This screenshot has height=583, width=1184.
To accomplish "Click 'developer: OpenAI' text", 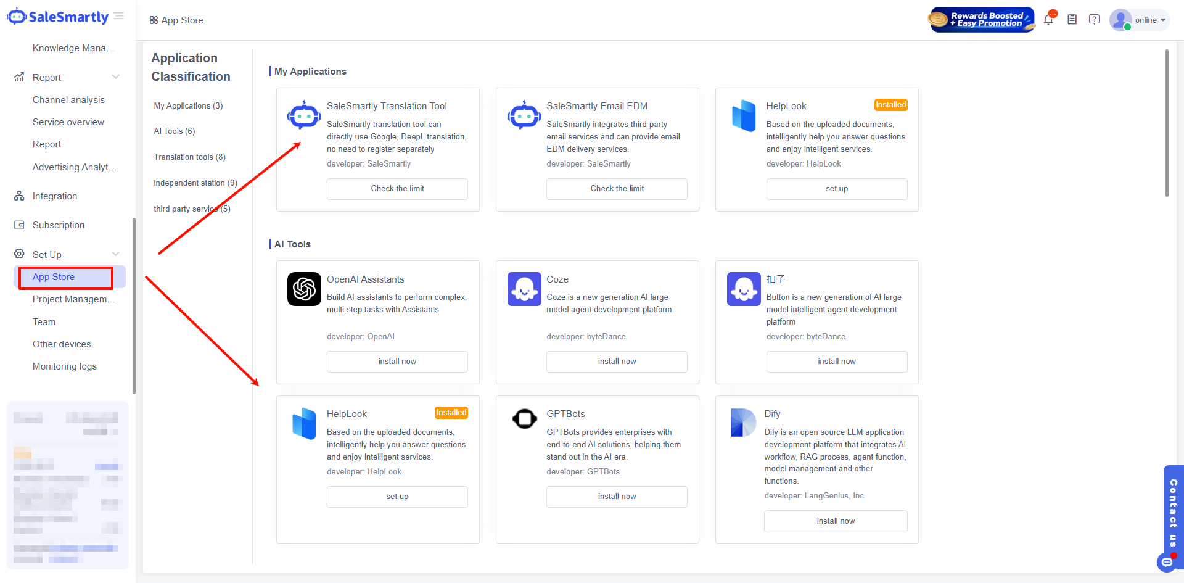I will (361, 337).
